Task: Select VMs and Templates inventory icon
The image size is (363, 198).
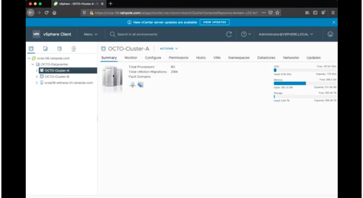Action: pos(45,49)
